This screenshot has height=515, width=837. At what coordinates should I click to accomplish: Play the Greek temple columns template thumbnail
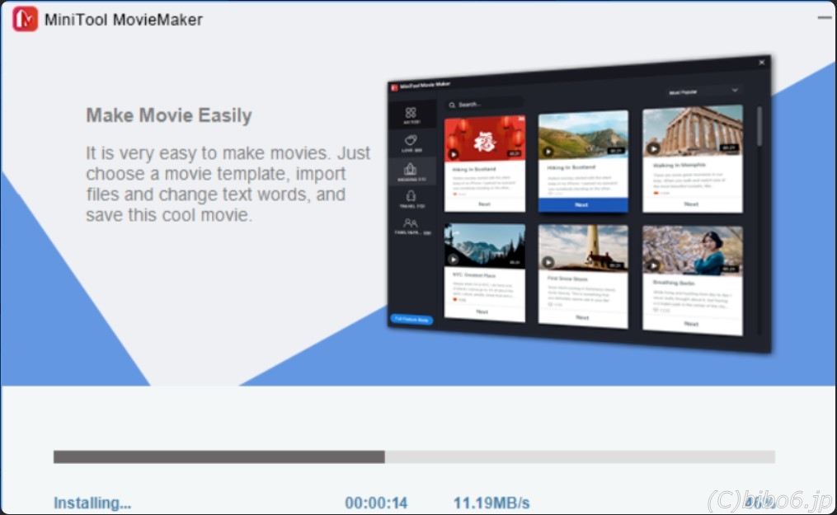point(653,149)
